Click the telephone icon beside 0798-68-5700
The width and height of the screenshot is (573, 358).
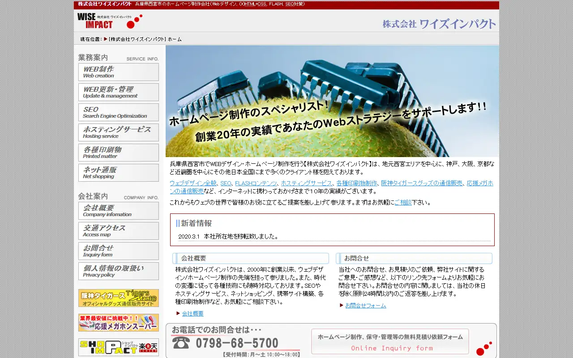coord(181,343)
